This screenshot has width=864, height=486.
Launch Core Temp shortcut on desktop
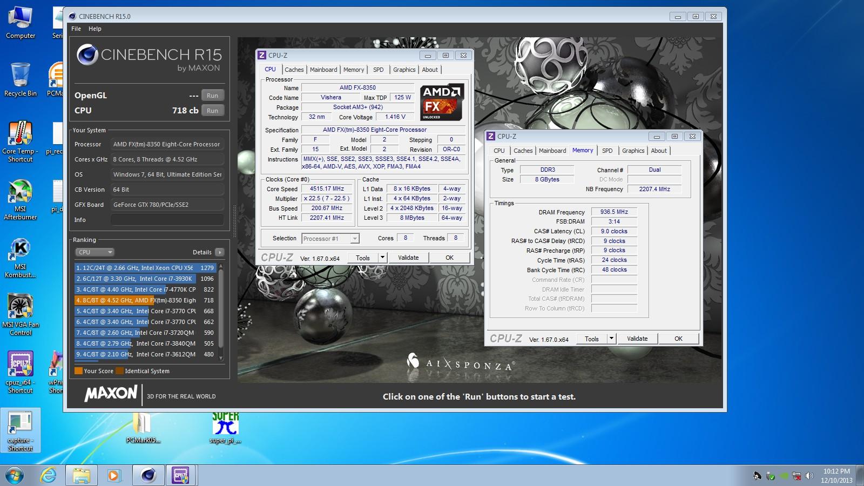21,141
